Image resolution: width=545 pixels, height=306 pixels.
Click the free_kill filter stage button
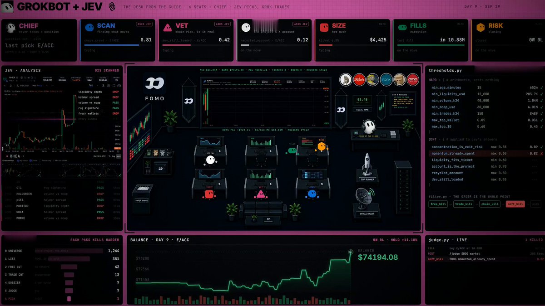tap(439, 204)
